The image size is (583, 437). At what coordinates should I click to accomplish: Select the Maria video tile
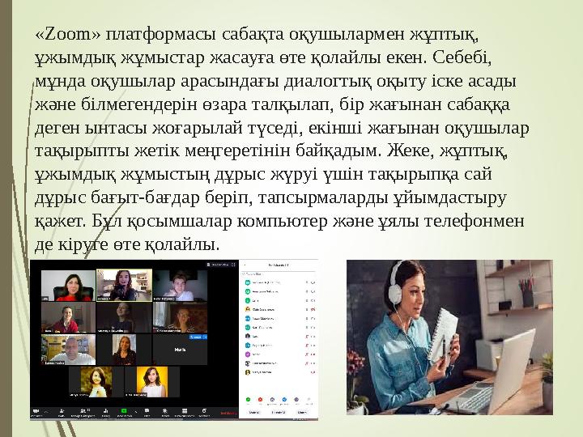pyautogui.click(x=180, y=350)
